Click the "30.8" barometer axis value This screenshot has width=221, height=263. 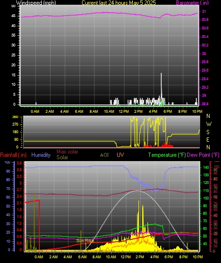(x=205, y=19)
